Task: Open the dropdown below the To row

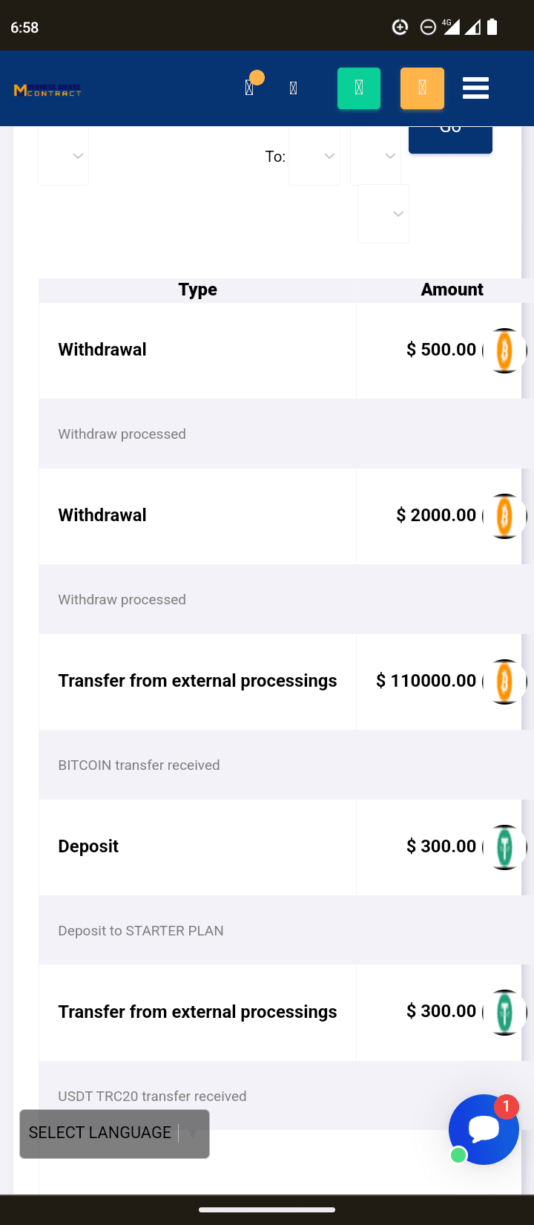Action: pos(383,214)
